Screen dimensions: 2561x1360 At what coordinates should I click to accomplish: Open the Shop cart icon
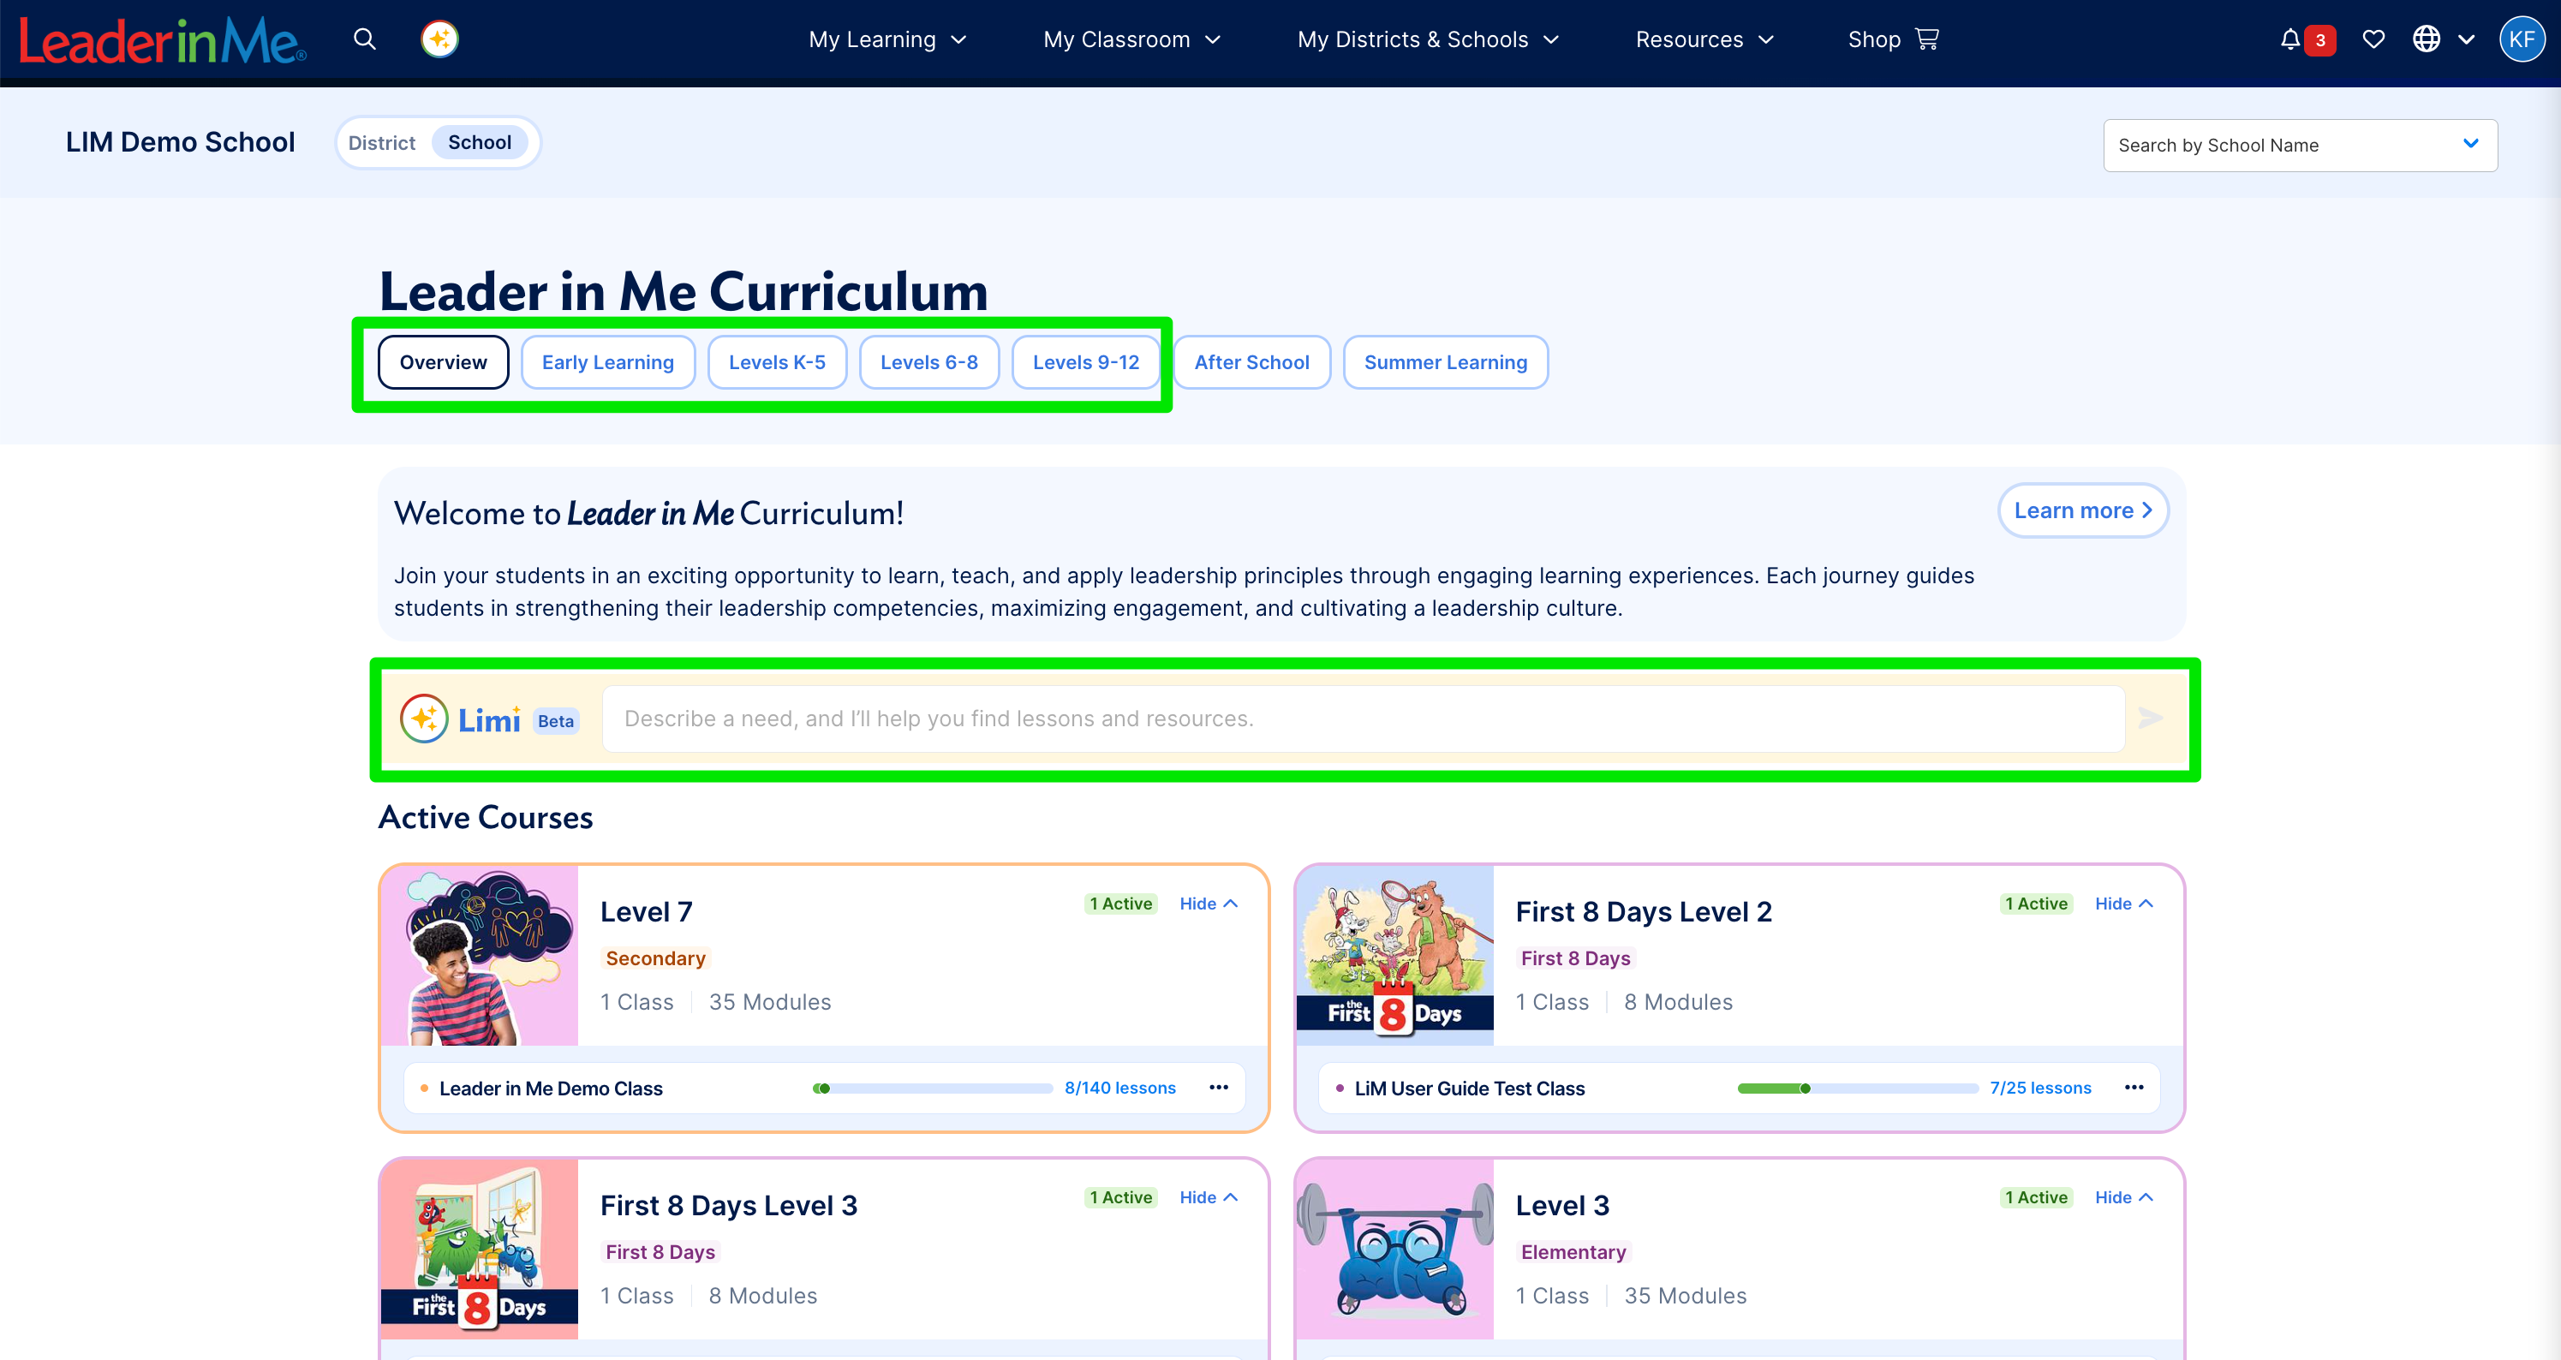tap(1926, 39)
